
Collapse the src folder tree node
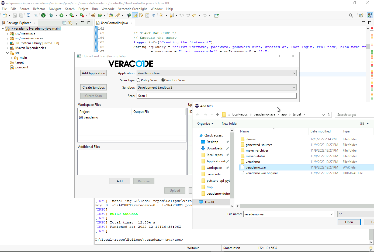pyautogui.click(x=7, y=53)
